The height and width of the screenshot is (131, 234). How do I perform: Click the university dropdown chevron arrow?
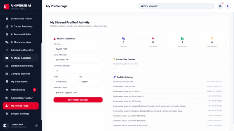(212, 6)
